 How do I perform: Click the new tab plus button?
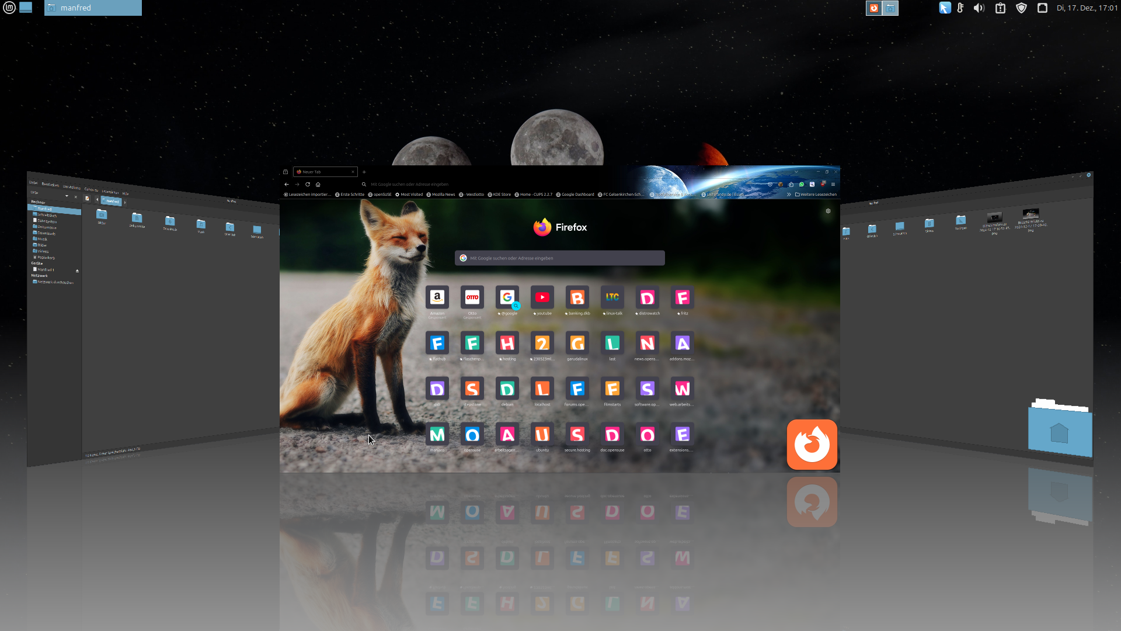[364, 172]
